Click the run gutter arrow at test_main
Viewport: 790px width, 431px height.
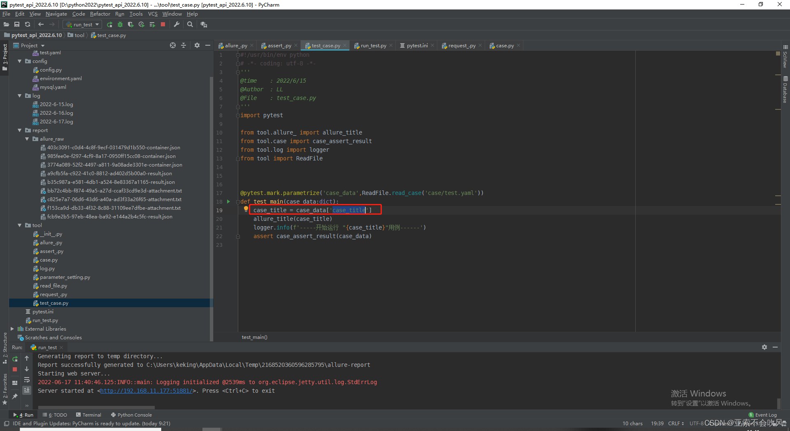pos(228,202)
